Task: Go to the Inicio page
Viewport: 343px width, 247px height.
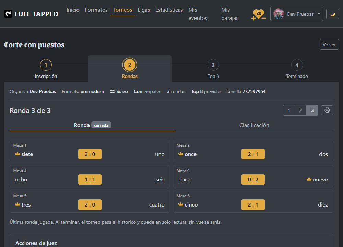Action: click(73, 10)
